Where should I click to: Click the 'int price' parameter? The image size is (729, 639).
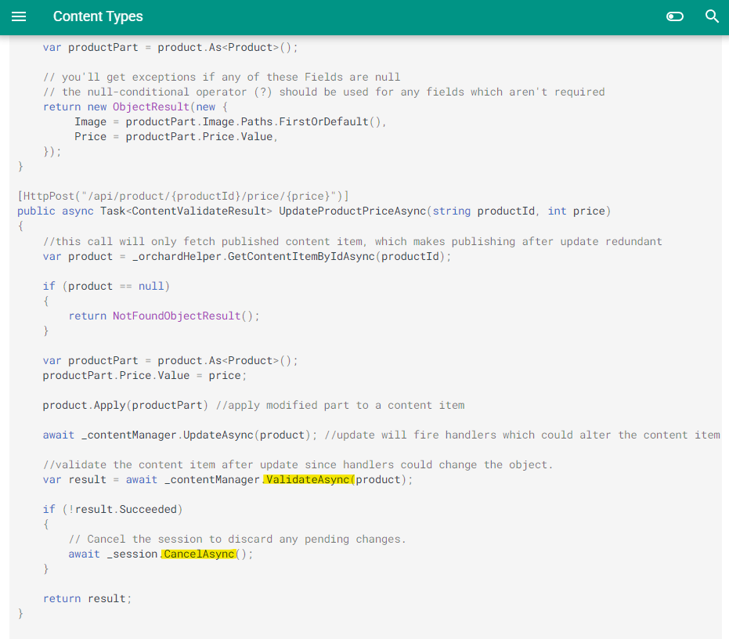[x=576, y=211]
